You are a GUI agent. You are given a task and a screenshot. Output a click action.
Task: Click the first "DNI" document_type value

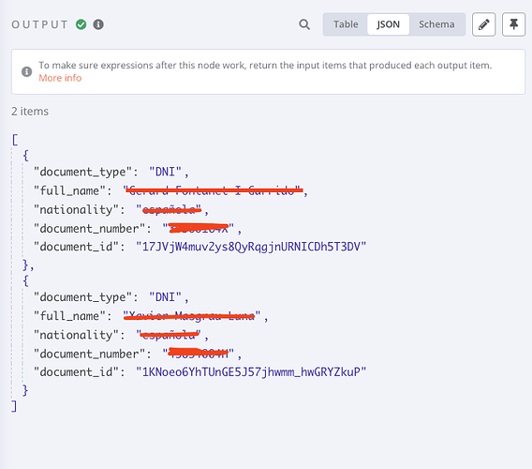[x=165, y=172]
